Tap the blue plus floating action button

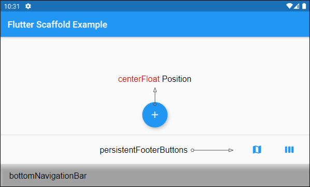point(155,114)
